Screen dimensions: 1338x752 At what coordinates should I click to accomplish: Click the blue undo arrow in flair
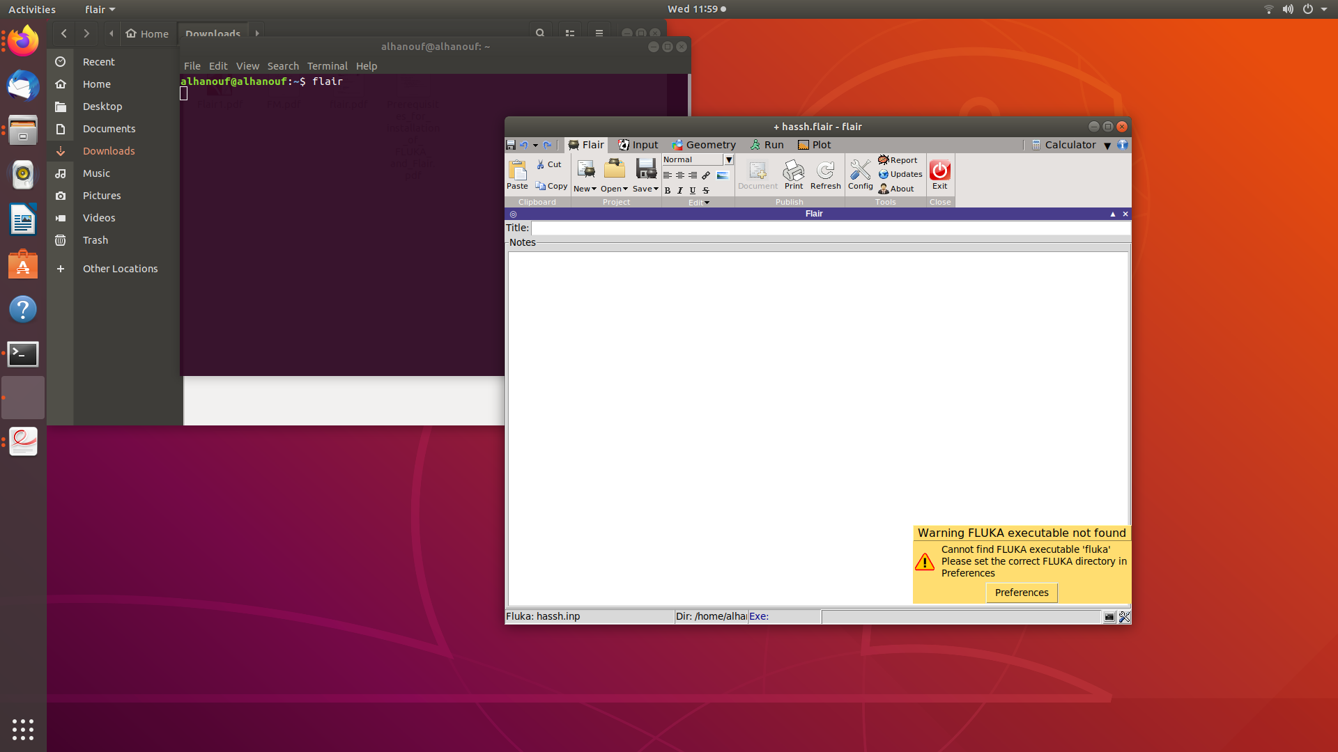point(524,145)
